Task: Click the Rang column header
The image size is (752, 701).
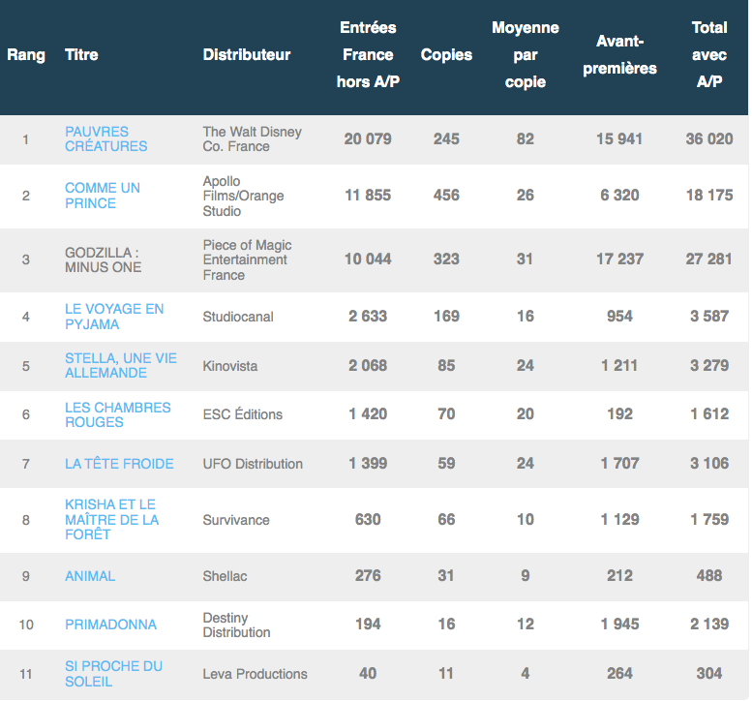Action: tap(26, 55)
